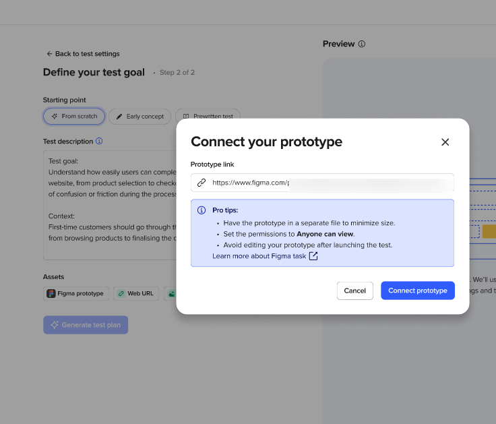Open Learn more about Figma task link

tap(259, 256)
